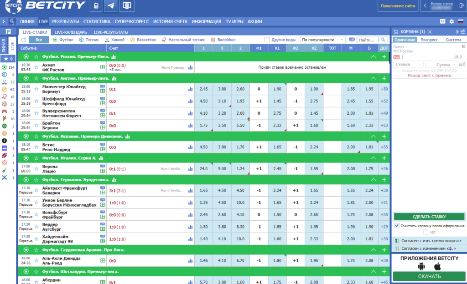The width and height of the screenshot is (467, 284).
Task: Open the Telegram channel icon
Action: tap(110, 5)
